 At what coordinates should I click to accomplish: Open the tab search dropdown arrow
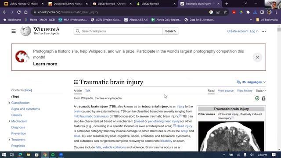(x=246, y=4)
